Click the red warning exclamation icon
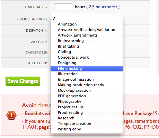This screenshot has height=138, width=159. (x=11, y=115)
